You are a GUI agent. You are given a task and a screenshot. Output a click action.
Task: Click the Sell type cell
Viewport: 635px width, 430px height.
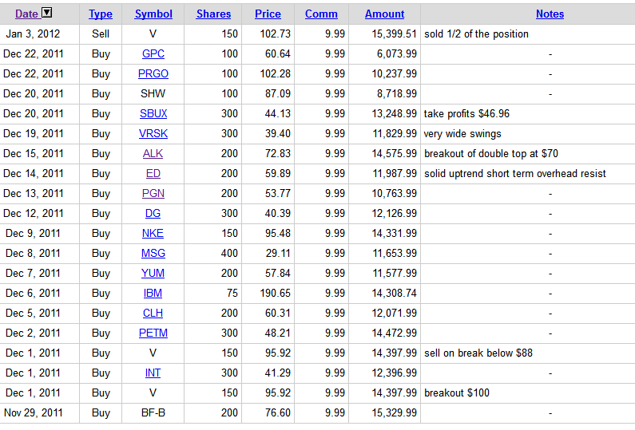point(101,34)
